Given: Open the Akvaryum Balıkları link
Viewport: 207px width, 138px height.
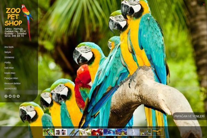Looking at the screenshot, I should 12,83.
